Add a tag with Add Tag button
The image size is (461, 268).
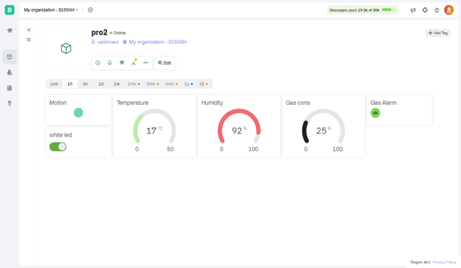point(438,33)
